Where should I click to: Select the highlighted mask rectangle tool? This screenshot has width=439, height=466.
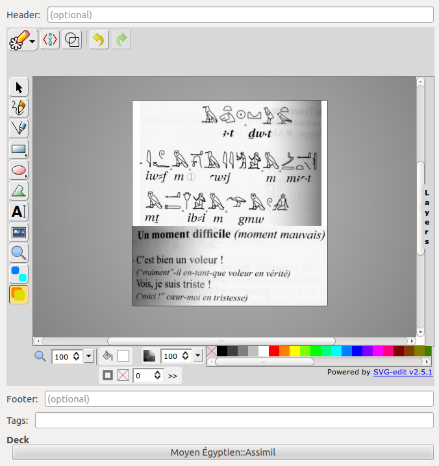tap(19, 295)
